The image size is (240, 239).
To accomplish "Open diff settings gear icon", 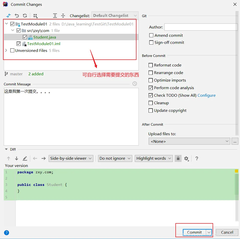I will point(186,158).
